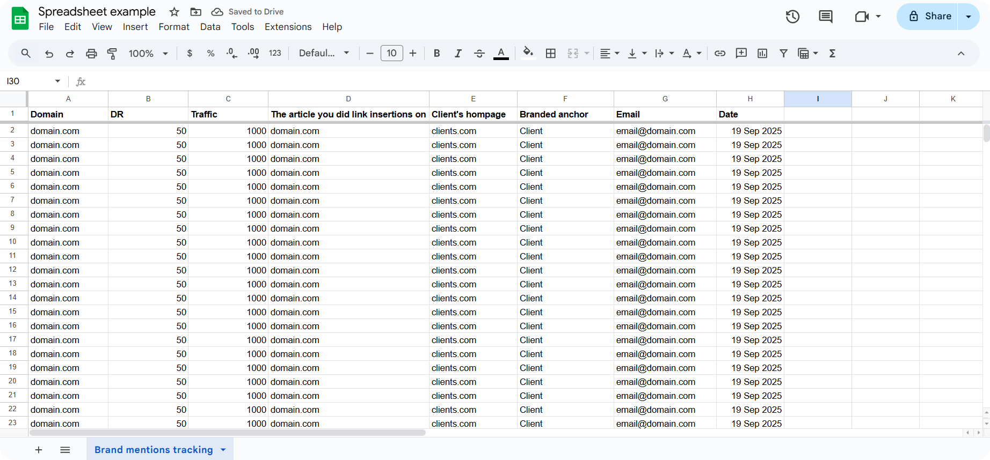Viewport: 990px width, 460px height.
Task: Toggle italic formatting
Action: click(x=458, y=53)
